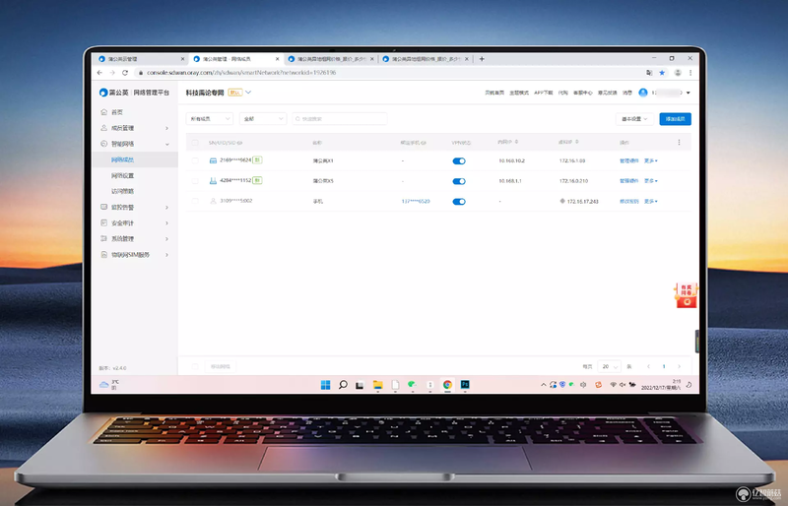The width and height of the screenshot is (788, 506).
Task: Toggle VPN switch for row 3109****5002
Action: click(x=459, y=202)
